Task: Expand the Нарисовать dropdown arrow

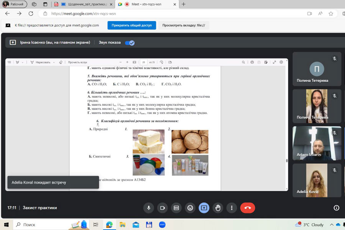Action: coord(54,62)
